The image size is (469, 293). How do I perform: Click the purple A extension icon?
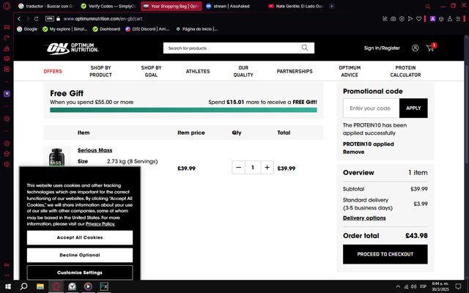(x=432, y=18)
